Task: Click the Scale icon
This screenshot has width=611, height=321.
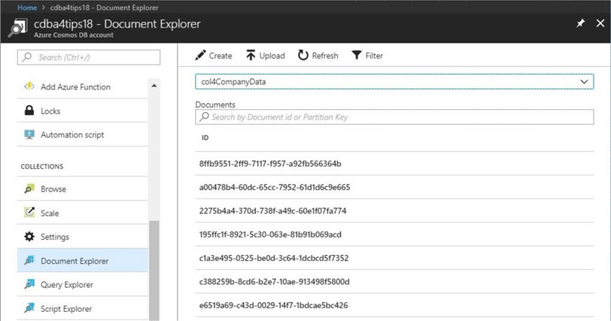Action: (x=29, y=213)
